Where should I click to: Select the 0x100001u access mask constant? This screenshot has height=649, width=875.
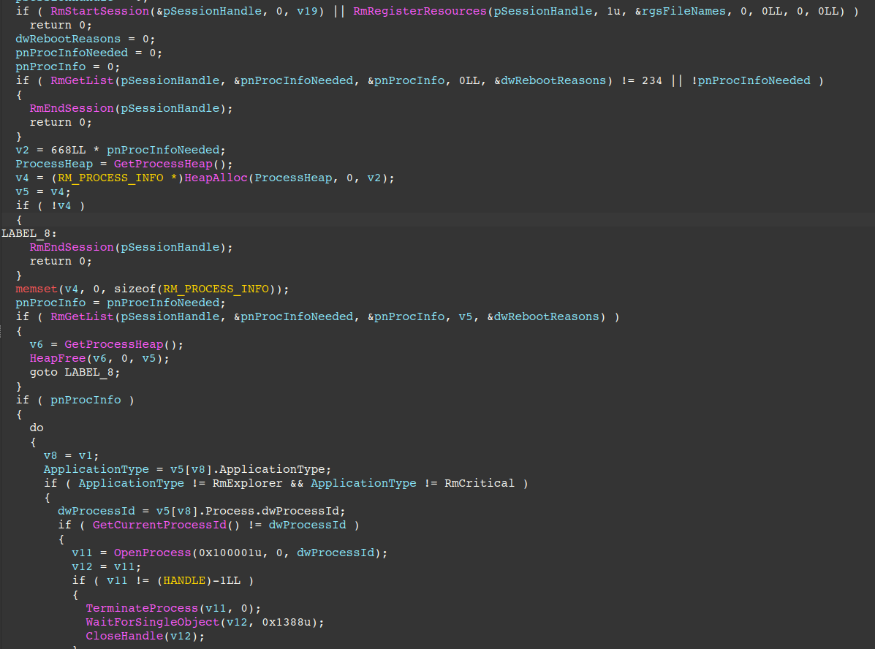[230, 553]
